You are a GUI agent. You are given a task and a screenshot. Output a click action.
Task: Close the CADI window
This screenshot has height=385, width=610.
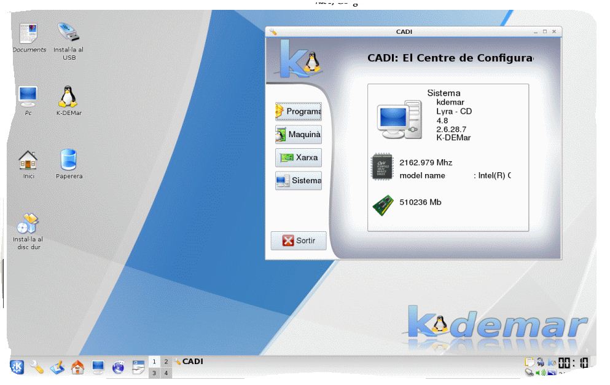[x=554, y=31]
